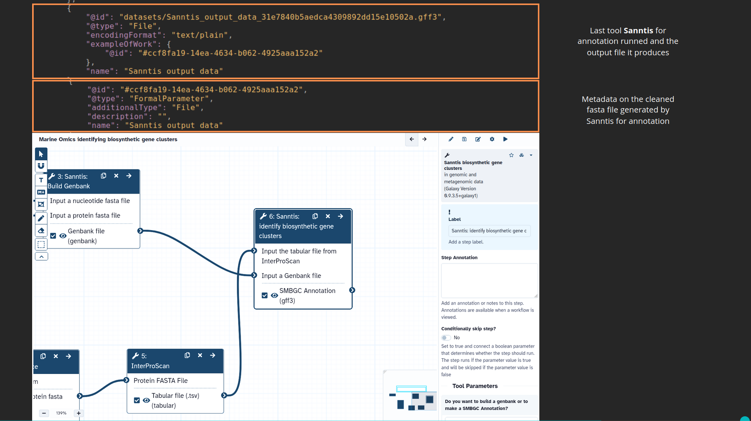Click the Label input field

coord(489,231)
